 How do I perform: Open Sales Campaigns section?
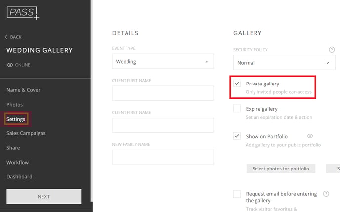click(26, 133)
